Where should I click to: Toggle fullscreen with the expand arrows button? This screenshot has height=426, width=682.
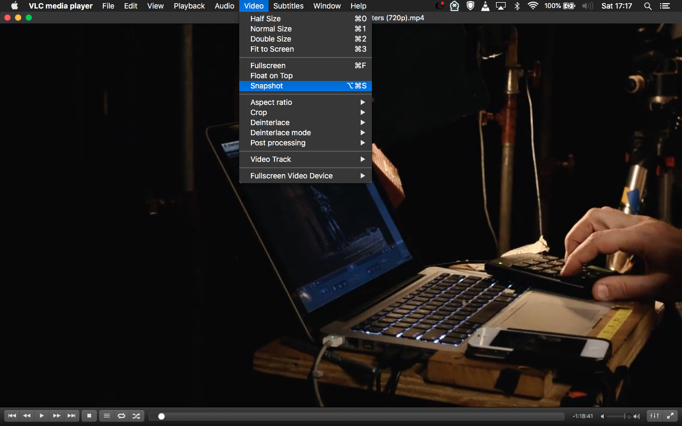click(670, 416)
